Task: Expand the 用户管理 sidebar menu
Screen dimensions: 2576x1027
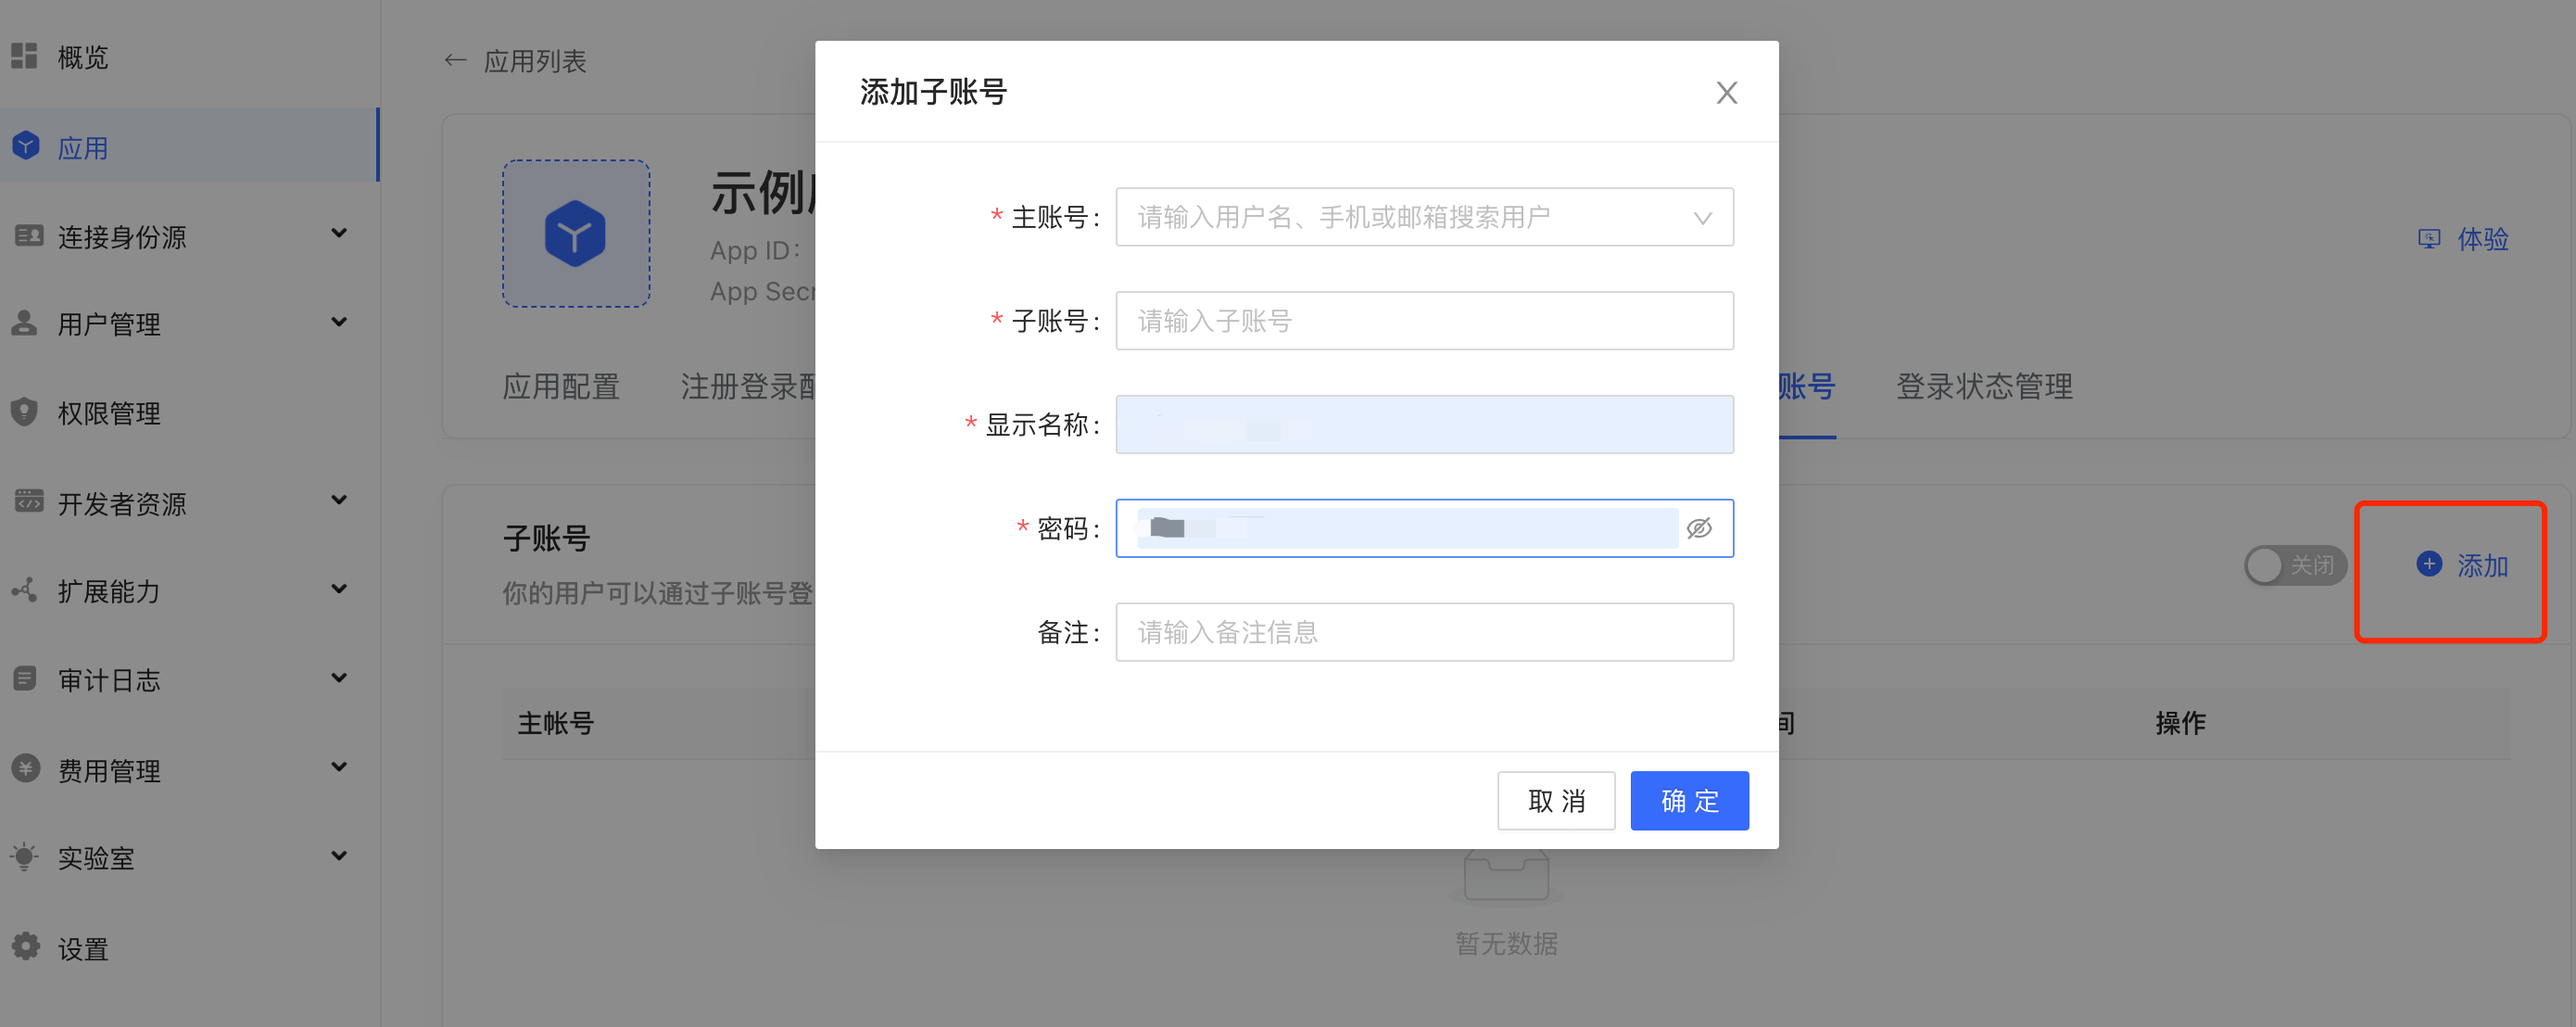Action: [339, 322]
